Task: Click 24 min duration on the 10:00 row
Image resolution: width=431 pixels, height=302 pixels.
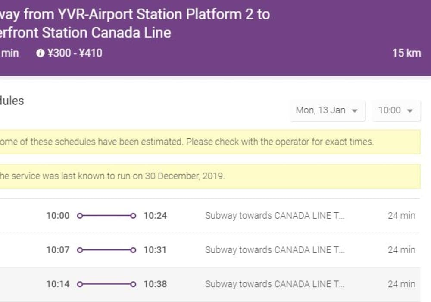Action: pyautogui.click(x=401, y=216)
